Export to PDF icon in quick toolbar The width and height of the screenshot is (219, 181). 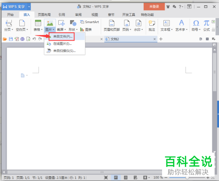click(17, 39)
